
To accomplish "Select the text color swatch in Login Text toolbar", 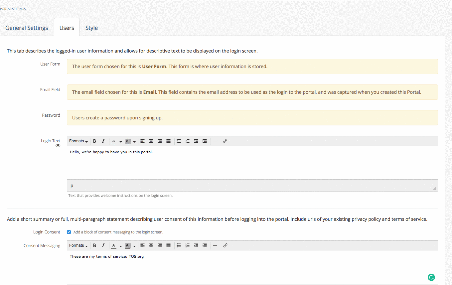I will pyautogui.click(x=114, y=141).
